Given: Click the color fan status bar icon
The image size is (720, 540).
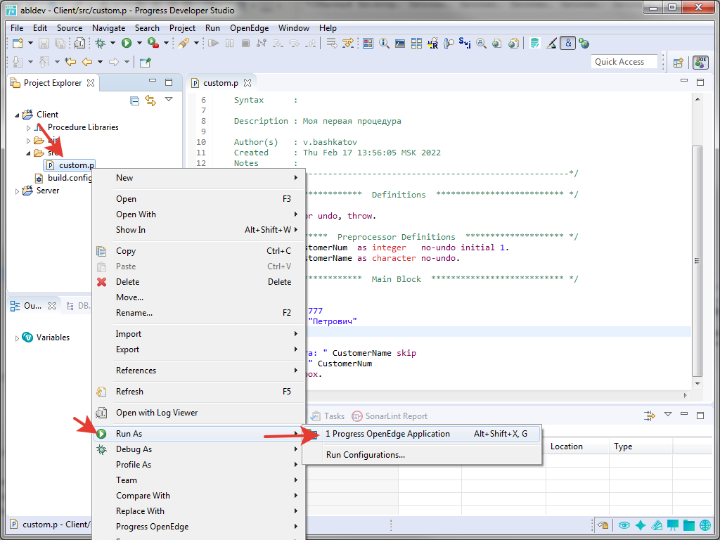Looking at the screenshot, I should click(x=657, y=525).
